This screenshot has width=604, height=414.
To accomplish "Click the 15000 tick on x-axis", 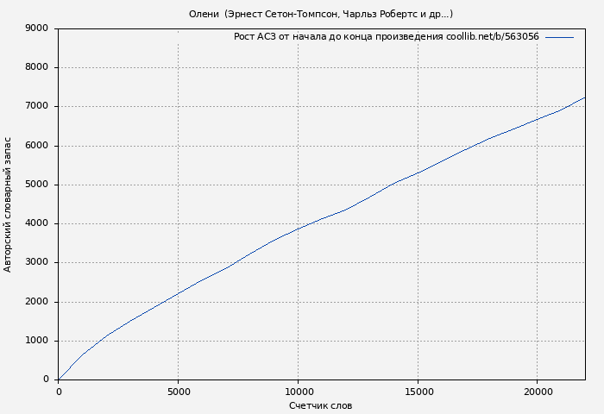I will tap(418, 391).
